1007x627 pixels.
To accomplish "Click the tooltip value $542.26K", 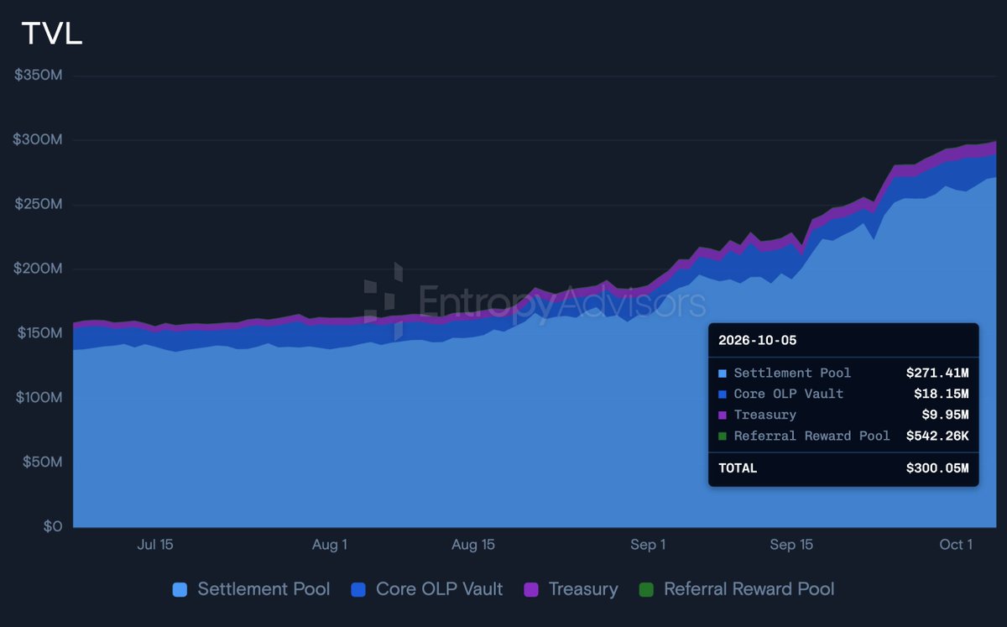I will (937, 436).
